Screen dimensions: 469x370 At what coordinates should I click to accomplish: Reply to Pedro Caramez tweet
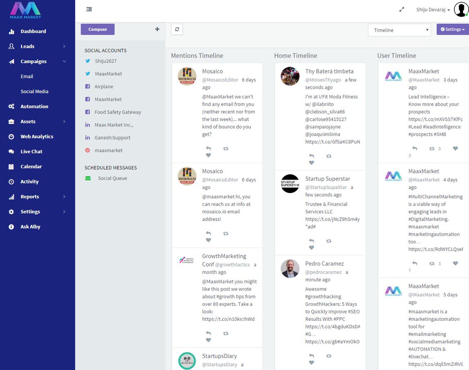coord(311,356)
